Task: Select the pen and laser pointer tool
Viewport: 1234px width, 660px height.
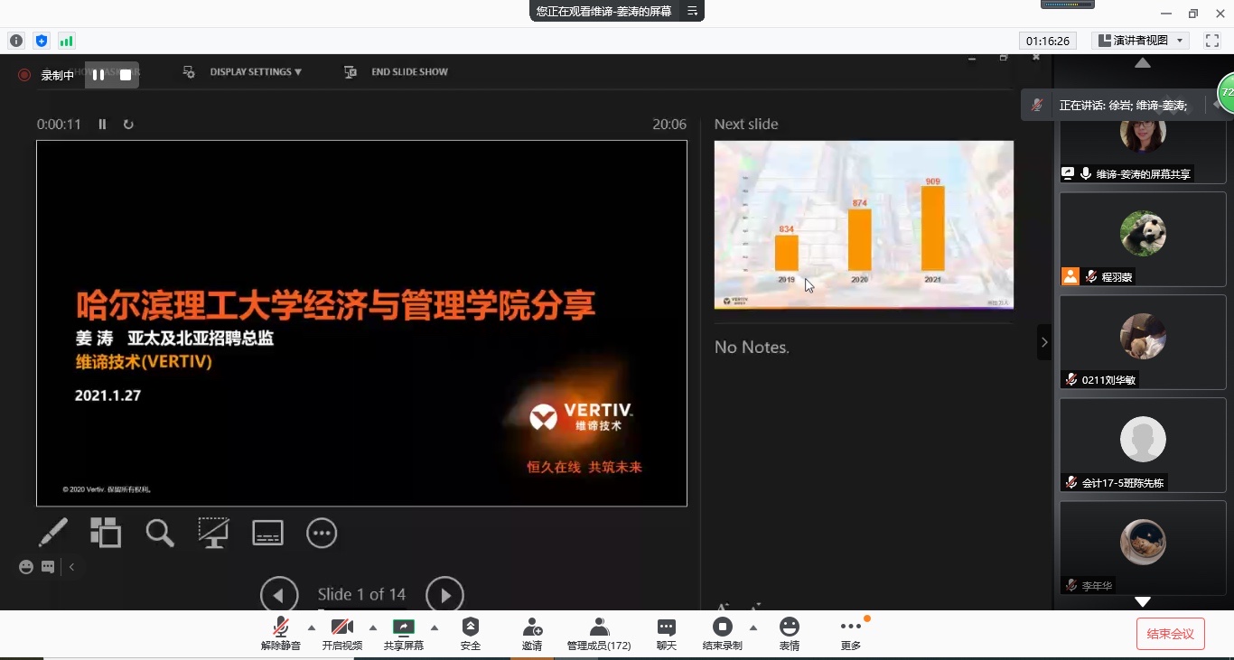Action: click(53, 533)
